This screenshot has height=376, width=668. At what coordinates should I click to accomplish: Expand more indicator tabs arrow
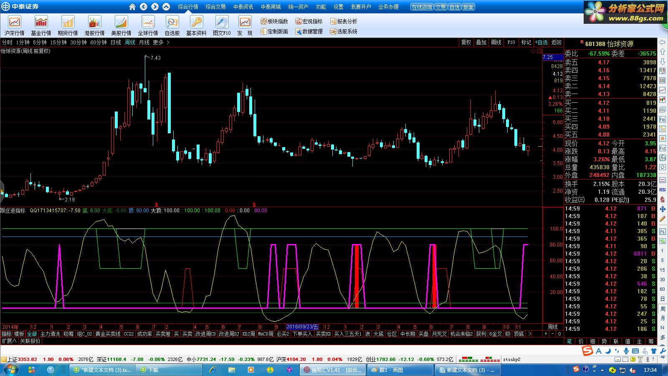click(x=529, y=334)
